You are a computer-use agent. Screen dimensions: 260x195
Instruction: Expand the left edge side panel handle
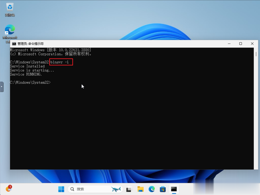pos(2,87)
